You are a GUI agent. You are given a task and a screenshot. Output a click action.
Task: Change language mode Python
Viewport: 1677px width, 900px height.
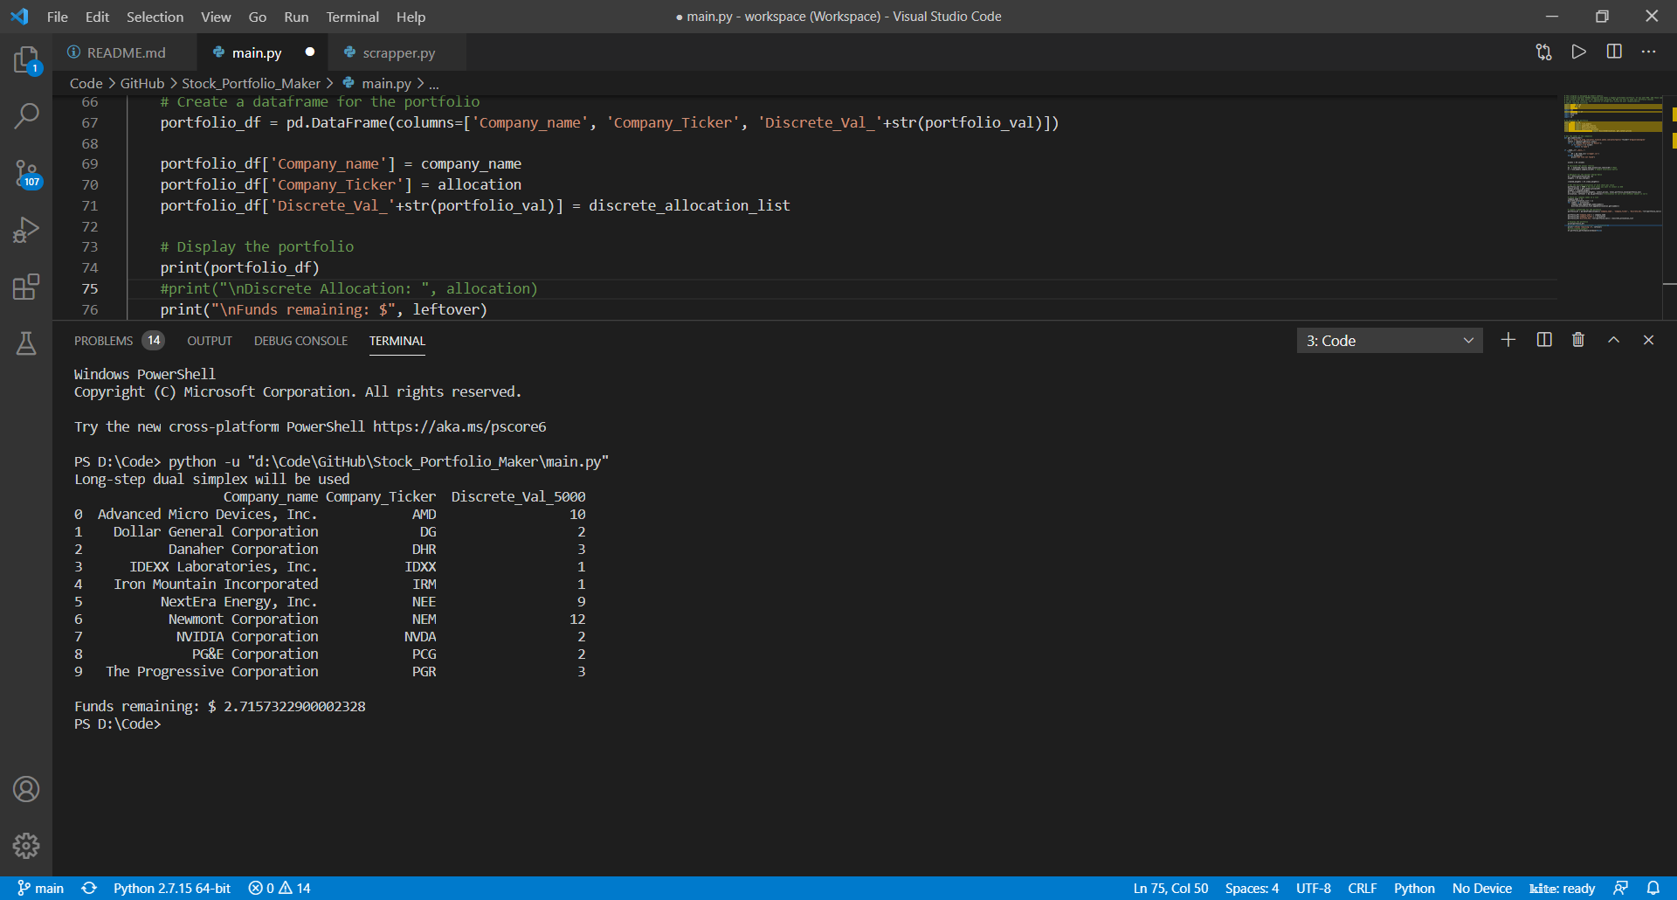(x=1414, y=888)
